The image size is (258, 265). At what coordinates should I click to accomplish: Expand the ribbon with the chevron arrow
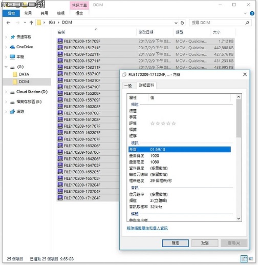pos(245,13)
